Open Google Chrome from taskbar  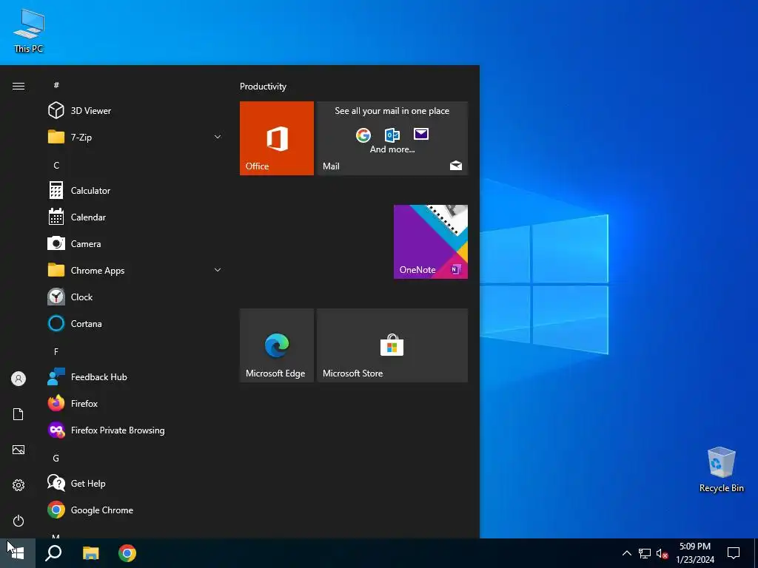point(127,553)
